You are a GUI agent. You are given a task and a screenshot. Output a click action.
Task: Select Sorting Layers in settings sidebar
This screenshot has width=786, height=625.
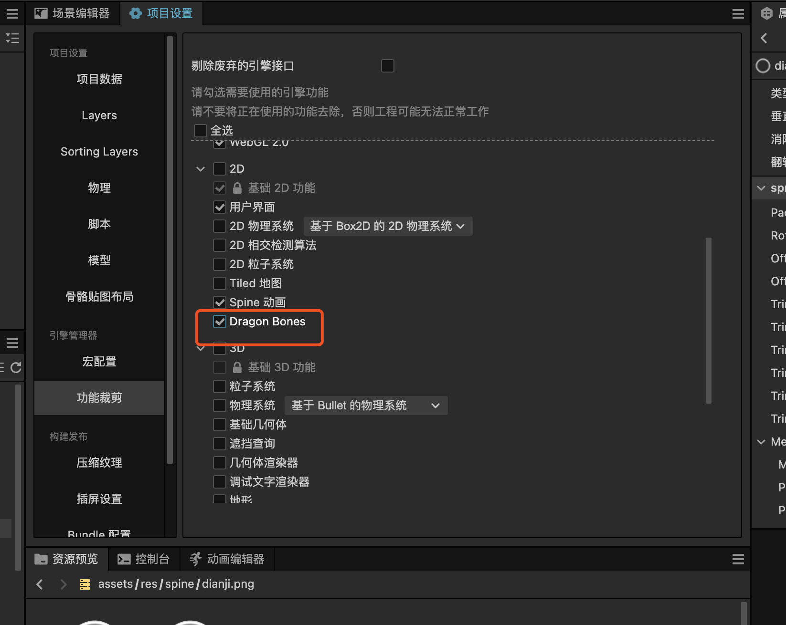click(x=99, y=152)
